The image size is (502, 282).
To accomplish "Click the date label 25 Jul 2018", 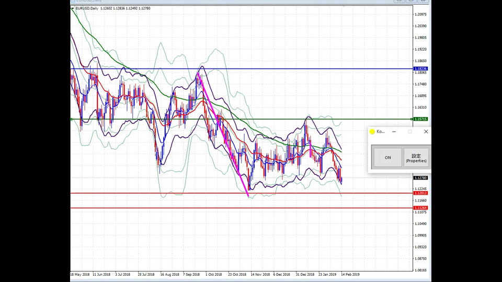I will (x=146, y=274).
